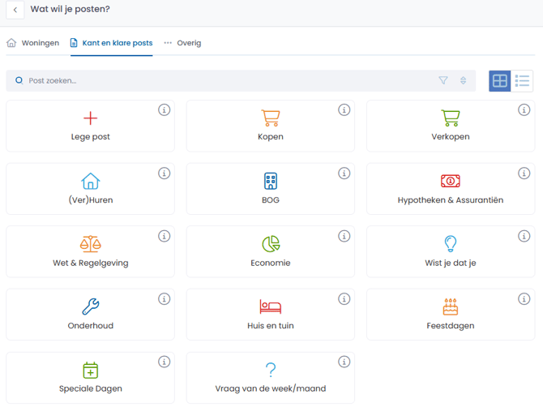
Task: Select Wet & Regelgeving scales icon
Action: click(91, 243)
